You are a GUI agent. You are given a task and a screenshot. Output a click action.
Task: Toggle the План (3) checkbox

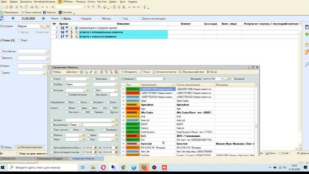[x=1, y=40]
